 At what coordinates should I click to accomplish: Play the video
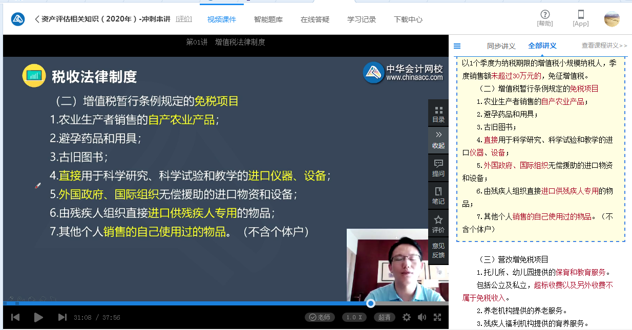(x=38, y=317)
